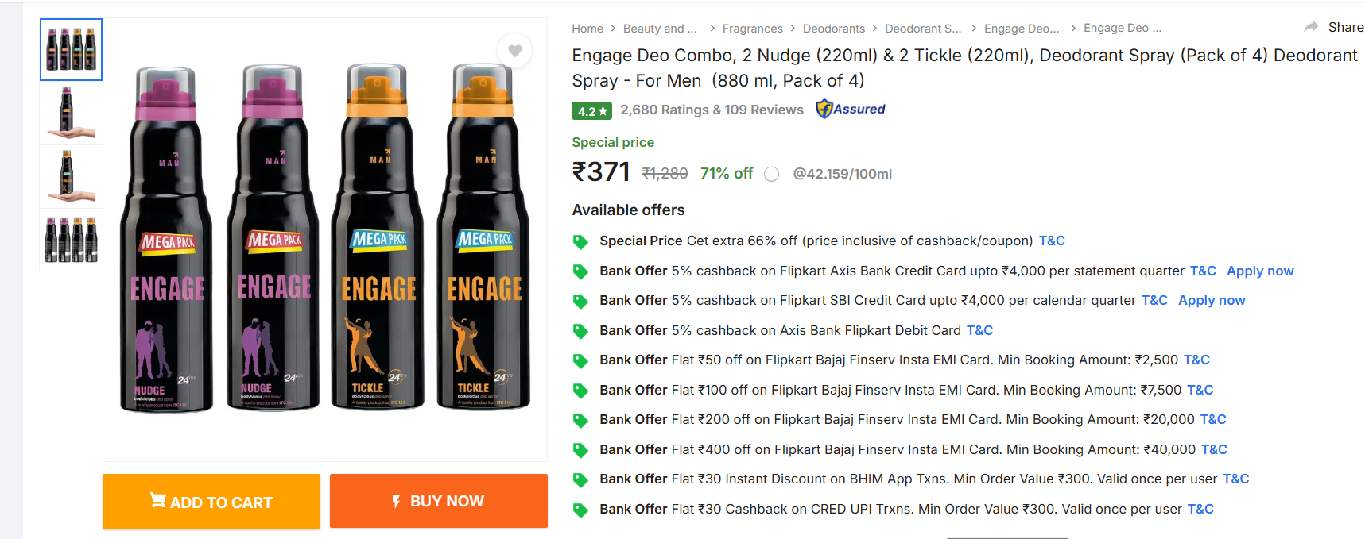The height and width of the screenshot is (539, 1365).
Task: Click Apply now for Axis Bank Credit Card
Action: click(x=1259, y=271)
